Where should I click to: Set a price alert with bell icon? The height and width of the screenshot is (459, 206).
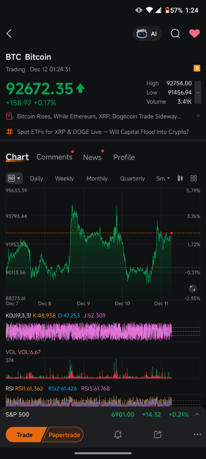[118, 434]
